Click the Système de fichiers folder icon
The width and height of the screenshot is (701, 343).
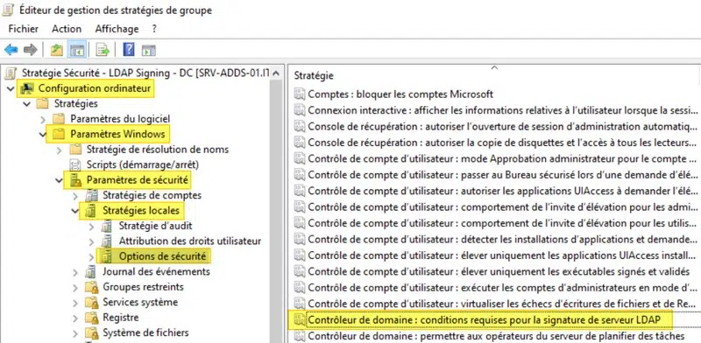92,332
